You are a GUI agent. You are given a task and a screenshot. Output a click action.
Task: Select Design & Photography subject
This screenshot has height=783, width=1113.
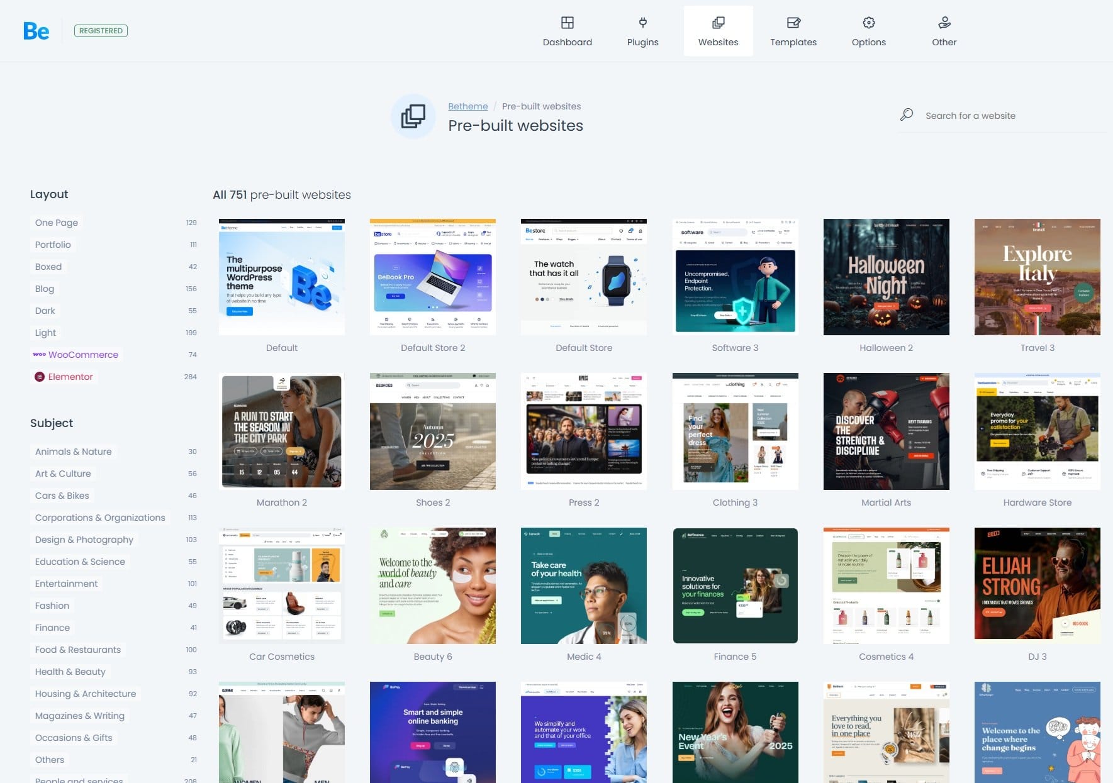pos(84,540)
